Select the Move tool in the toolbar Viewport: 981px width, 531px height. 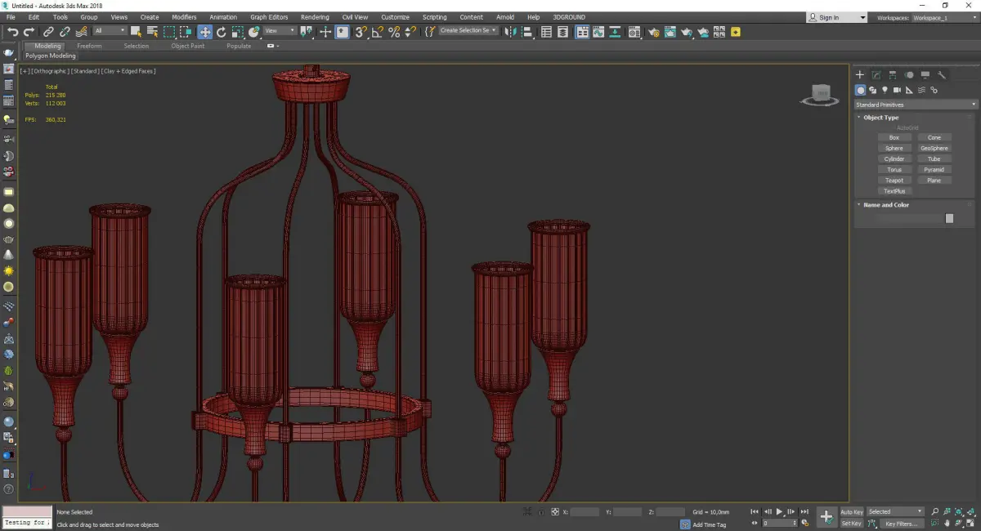point(204,32)
